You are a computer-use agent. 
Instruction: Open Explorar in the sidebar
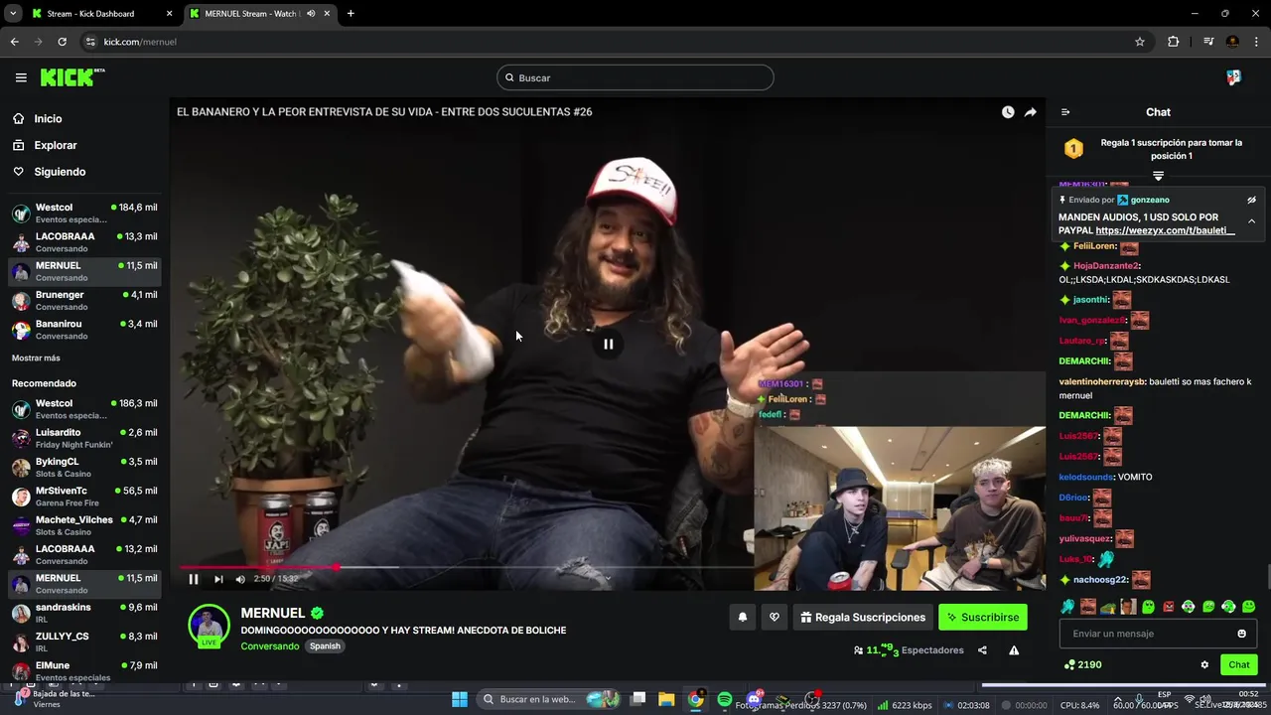55,145
